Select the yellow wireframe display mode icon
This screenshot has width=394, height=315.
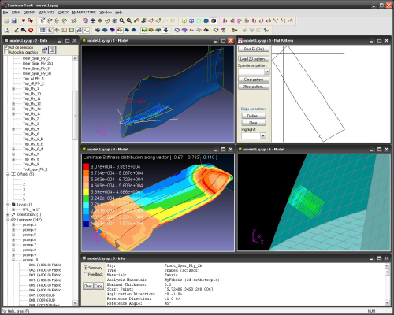184,20
